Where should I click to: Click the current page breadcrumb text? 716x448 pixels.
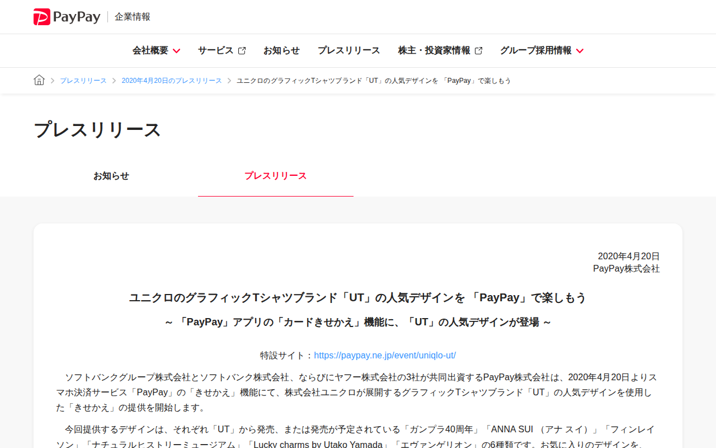(374, 81)
